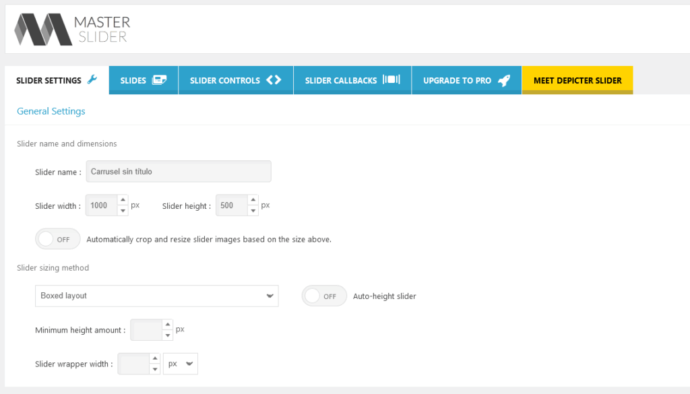This screenshot has height=394, width=690.
Task: Select the Upgrade To Pro tab
Action: click(x=466, y=79)
